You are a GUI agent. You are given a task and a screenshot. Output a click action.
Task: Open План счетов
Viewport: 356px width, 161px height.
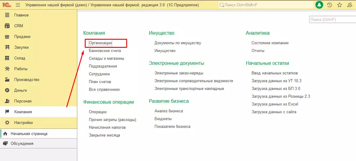coord(100,82)
